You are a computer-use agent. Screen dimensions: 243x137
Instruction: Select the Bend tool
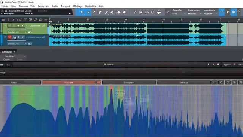click(118, 12)
